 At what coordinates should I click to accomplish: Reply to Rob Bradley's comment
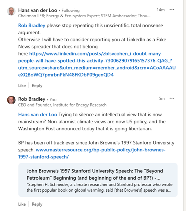coord(37,204)
